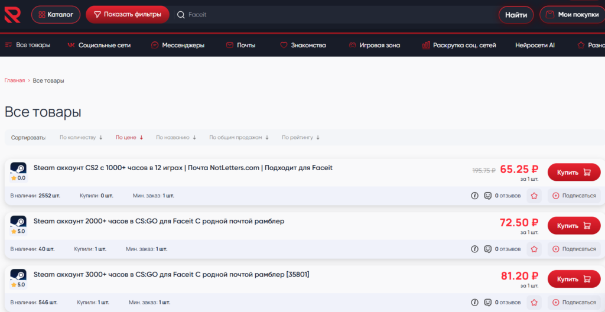
Task: Click Steam thumbnail of 3000+ часов item
Action: (18, 275)
